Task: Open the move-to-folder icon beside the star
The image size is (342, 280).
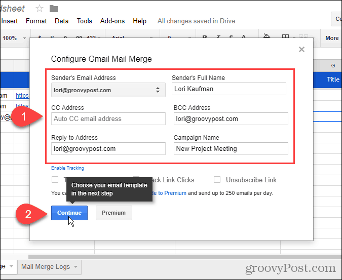Action: 53,9
